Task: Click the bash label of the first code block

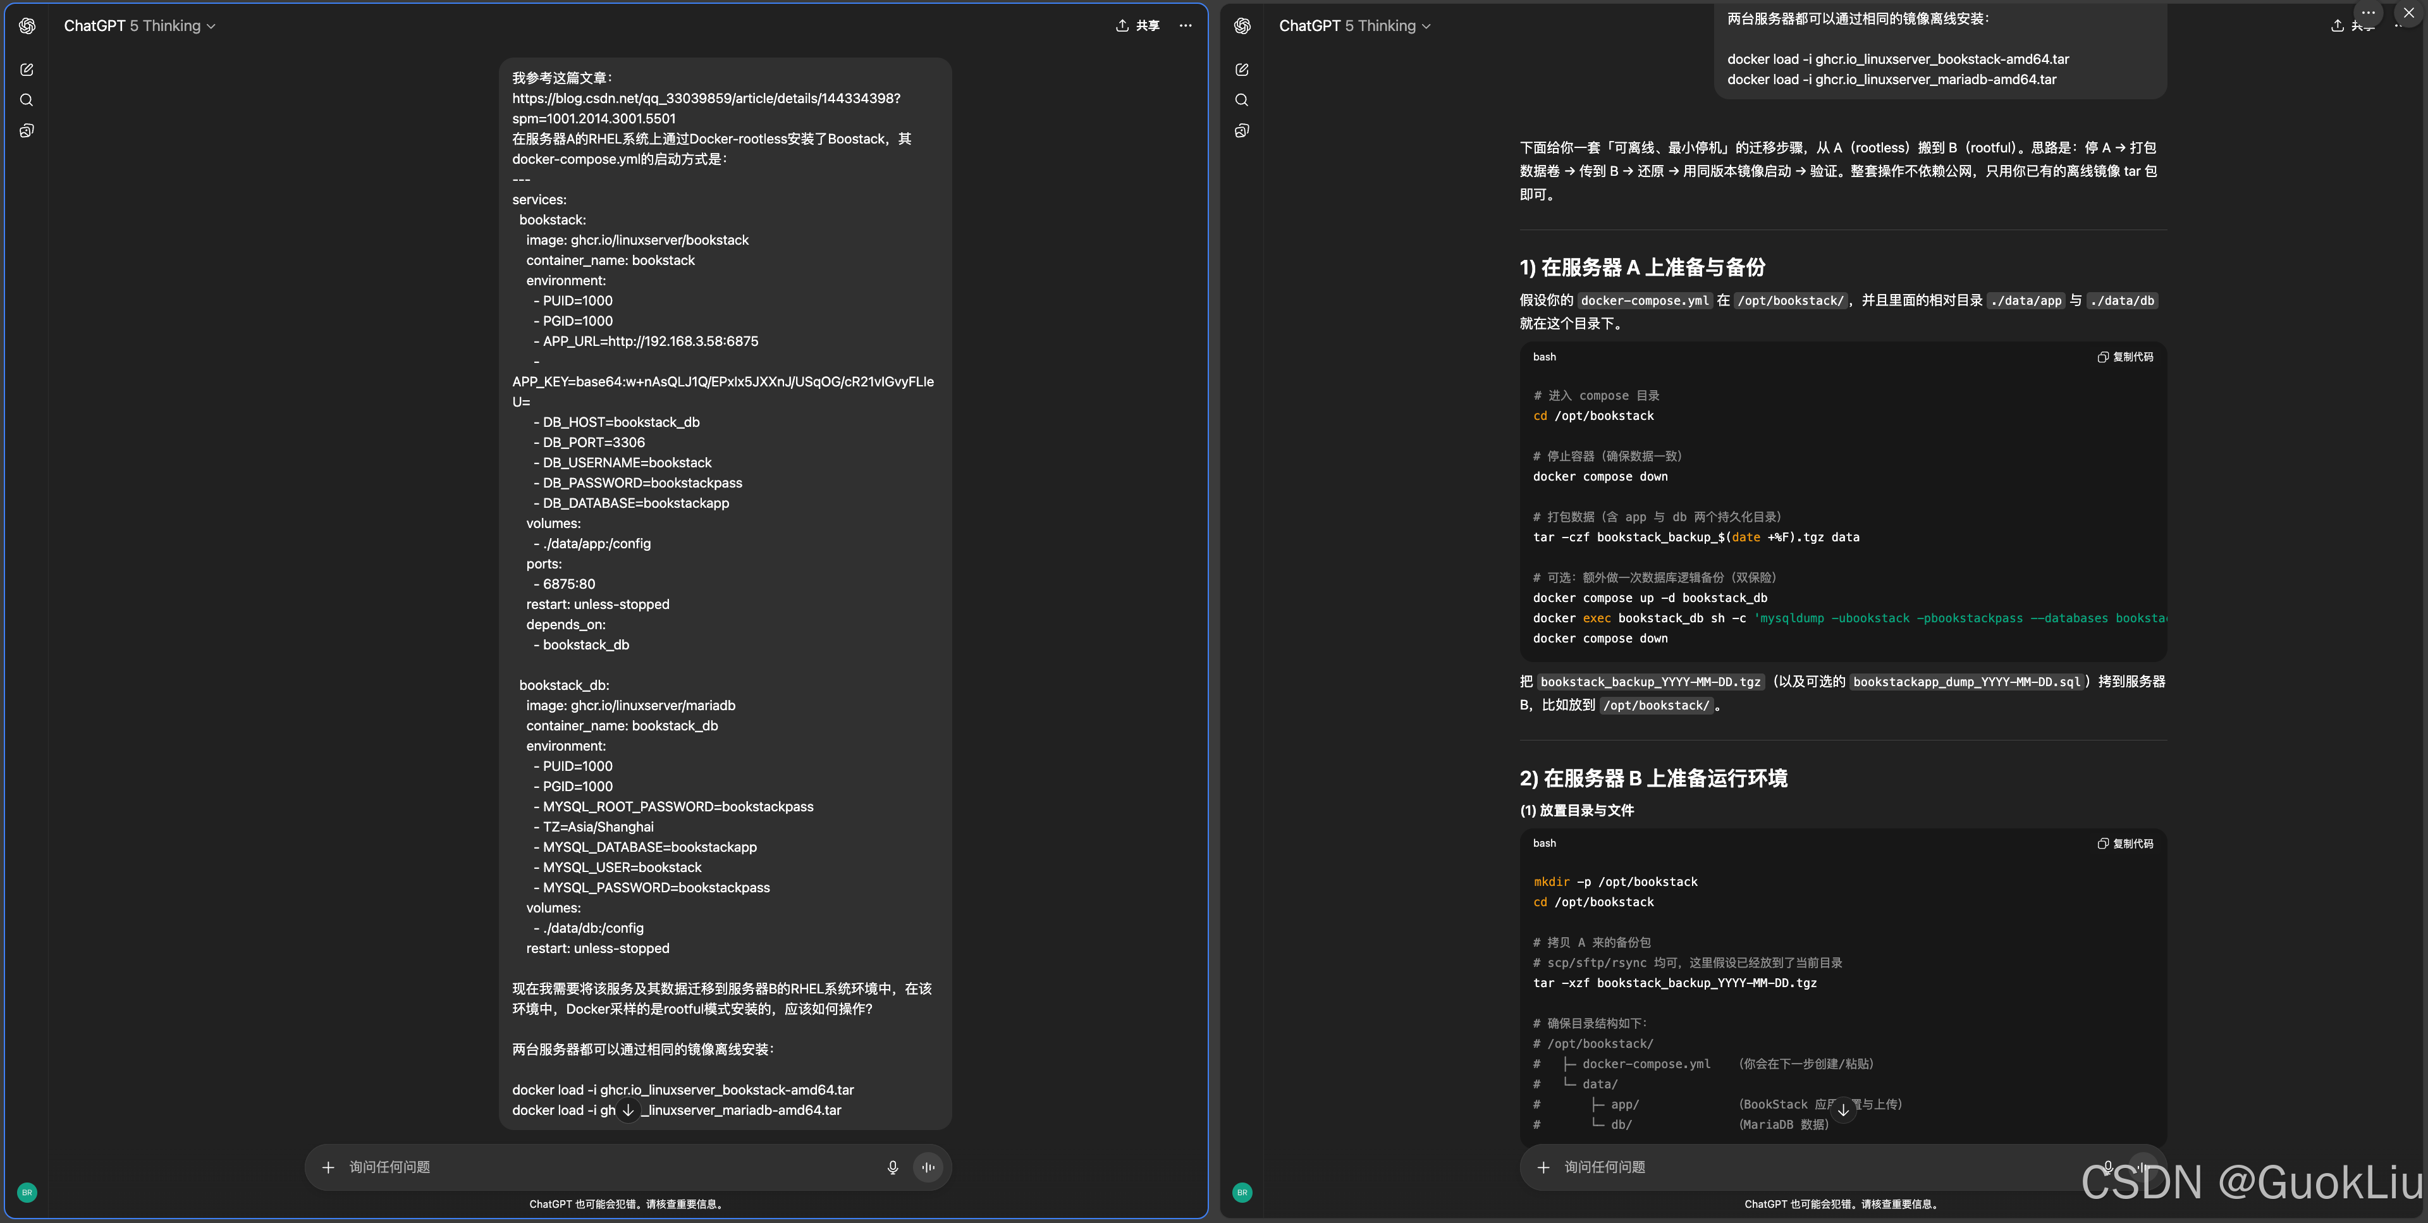Action: (x=1544, y=357)
